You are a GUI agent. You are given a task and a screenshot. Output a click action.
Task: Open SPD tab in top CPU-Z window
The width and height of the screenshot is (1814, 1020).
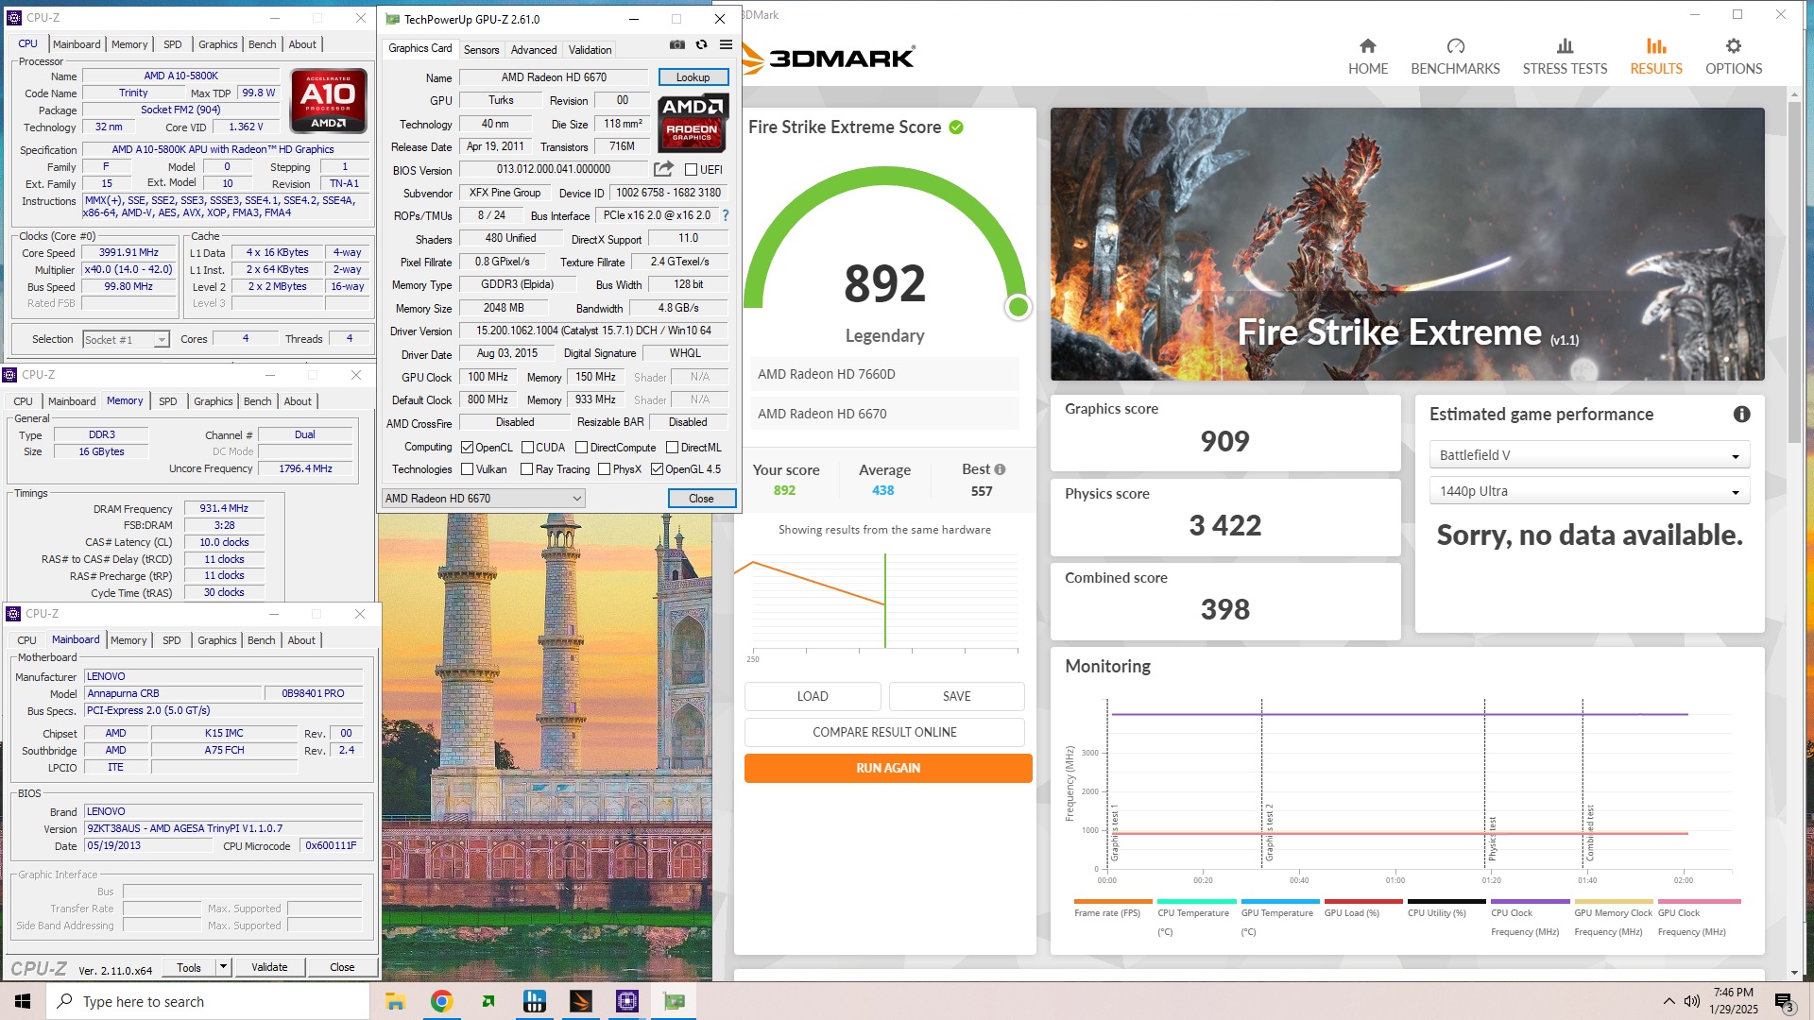click(172, 44)
